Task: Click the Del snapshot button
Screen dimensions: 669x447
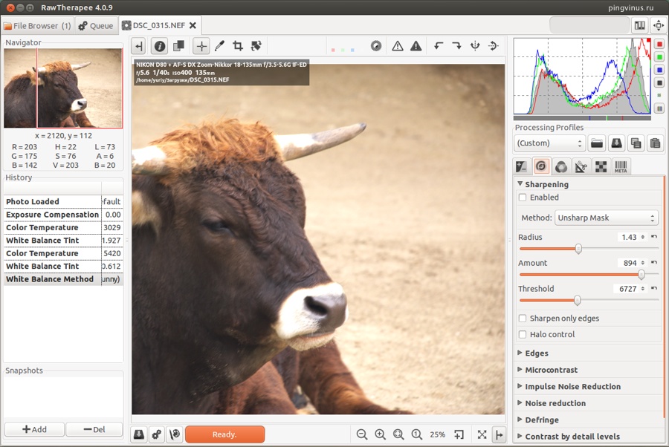Action: [x=94, y=429]
